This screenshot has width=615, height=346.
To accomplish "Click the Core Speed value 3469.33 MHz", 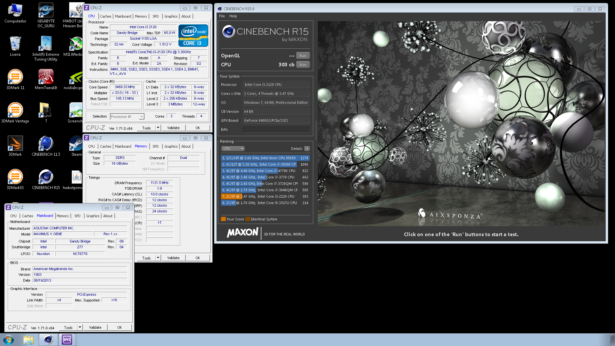I will pos(125,87).
